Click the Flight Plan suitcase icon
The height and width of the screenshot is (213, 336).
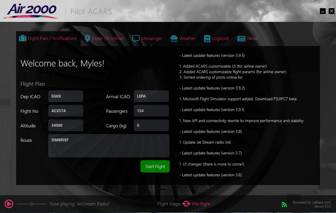pyautogui.click(x=23, y=38)
